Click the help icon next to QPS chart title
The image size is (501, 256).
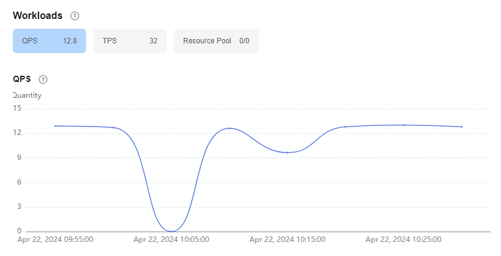[43, 79]
